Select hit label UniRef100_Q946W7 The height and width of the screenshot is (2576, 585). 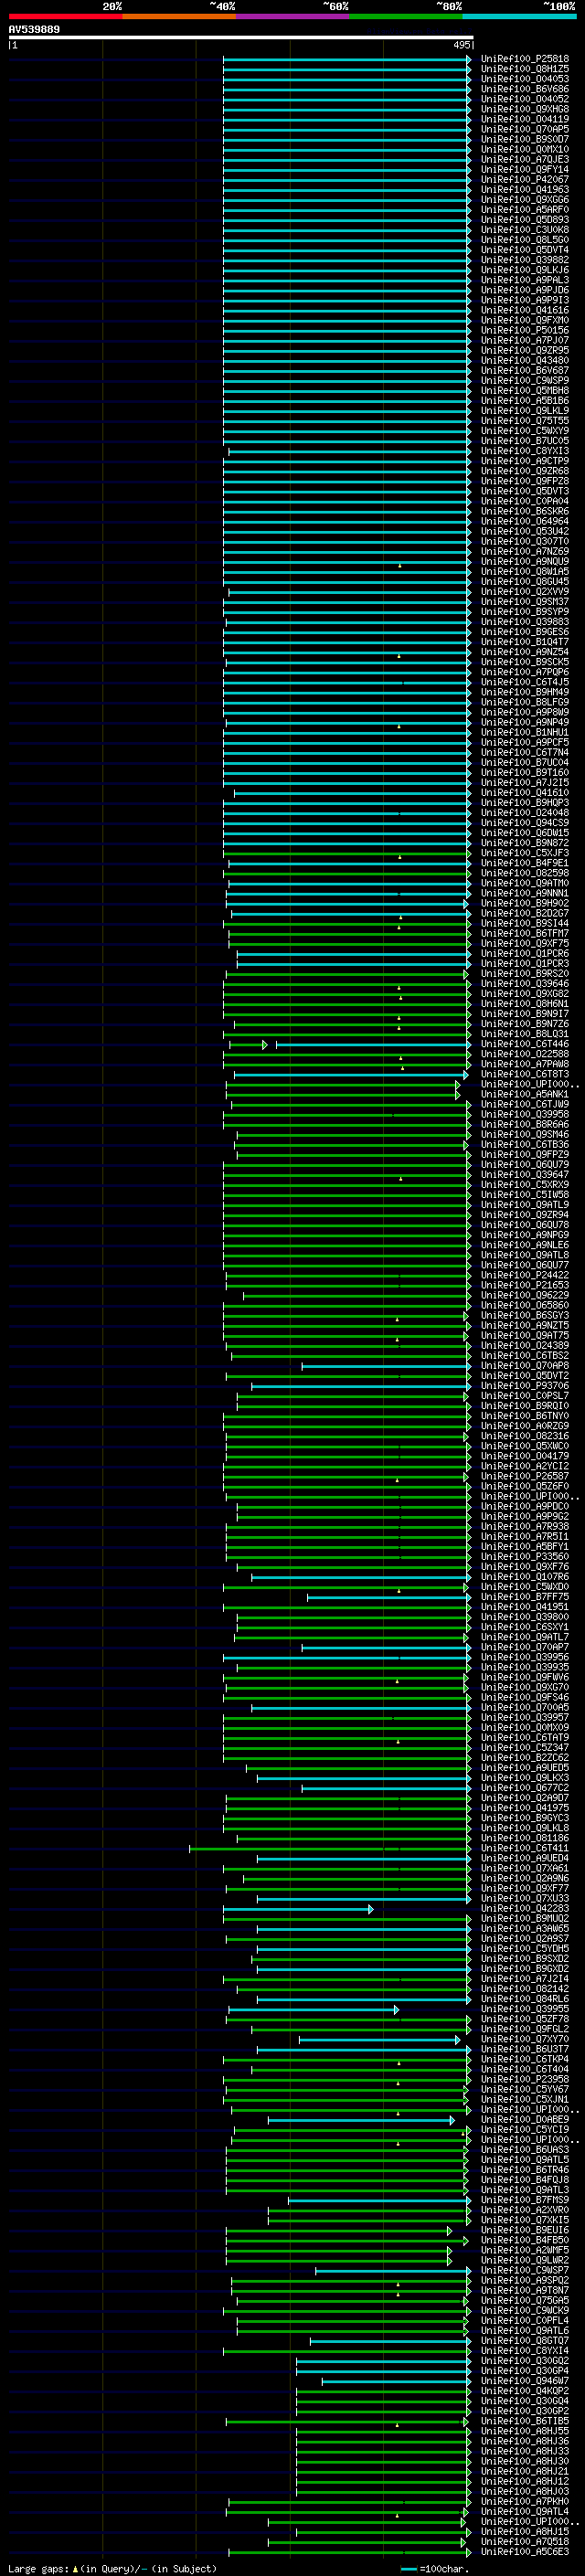[x=525, y=2380]
